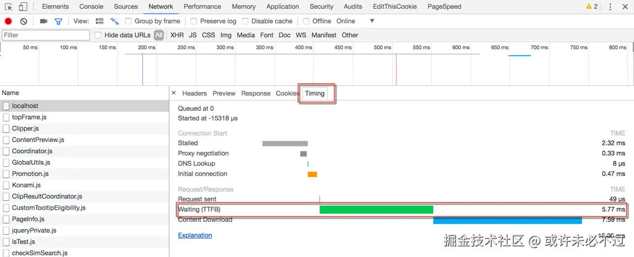Select the Coordinator.js request
The width and height of the screenshot is (634, 257).
84,151
